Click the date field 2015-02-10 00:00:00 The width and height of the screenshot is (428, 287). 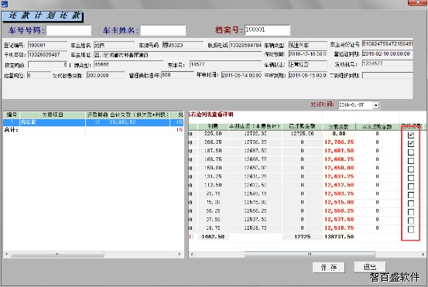[387, 54]
